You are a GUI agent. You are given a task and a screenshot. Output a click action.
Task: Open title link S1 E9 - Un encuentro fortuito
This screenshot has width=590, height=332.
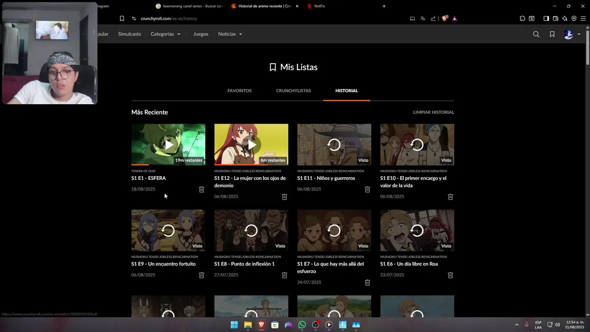point(163,264)
